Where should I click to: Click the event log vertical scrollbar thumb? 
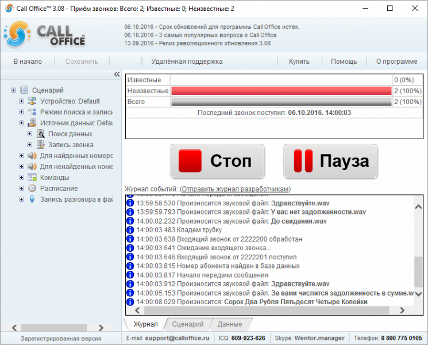pos(418,272)
